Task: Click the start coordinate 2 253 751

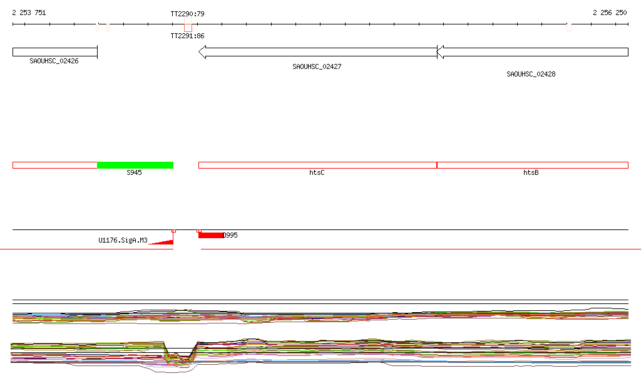Action: coord(29,13)
